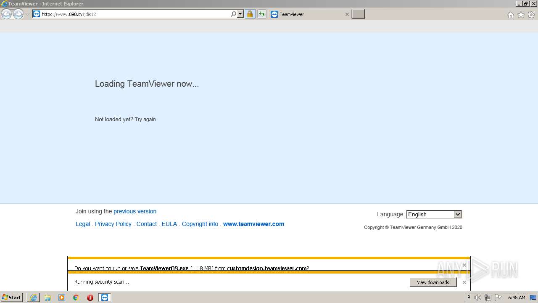This screenshot has height=303, width=538.
Task: Open Internet Explorer from taskbar
Action: coord(33,298)
